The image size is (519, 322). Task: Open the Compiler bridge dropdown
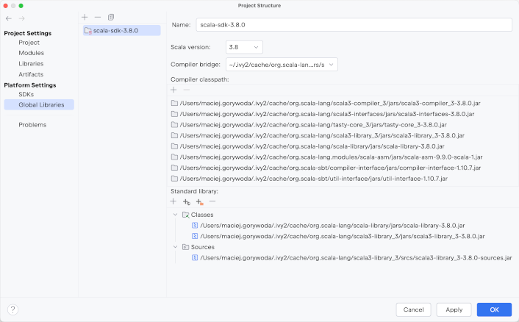282,65
